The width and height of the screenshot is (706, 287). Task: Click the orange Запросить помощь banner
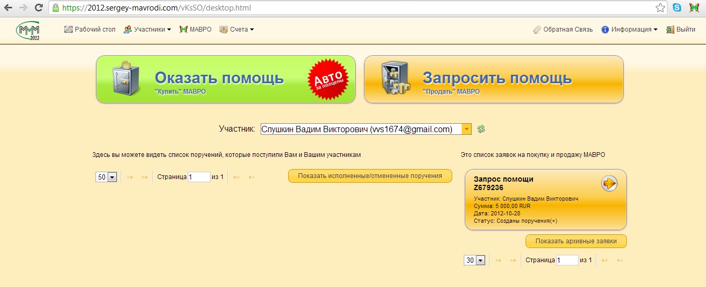(x=494, y=79)
